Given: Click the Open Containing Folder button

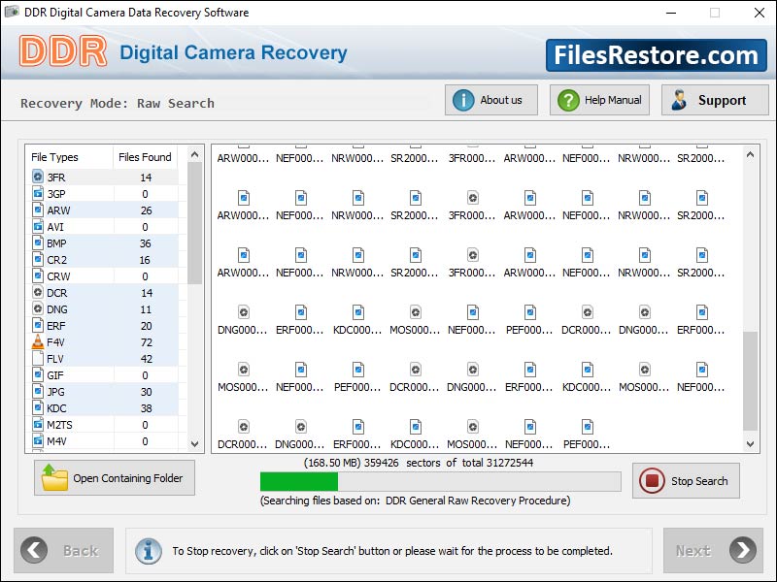Looking at the screenshot, I should click(114, 477).
